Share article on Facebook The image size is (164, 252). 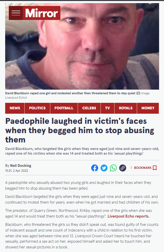pyautogui.click(x=95, y=168)
